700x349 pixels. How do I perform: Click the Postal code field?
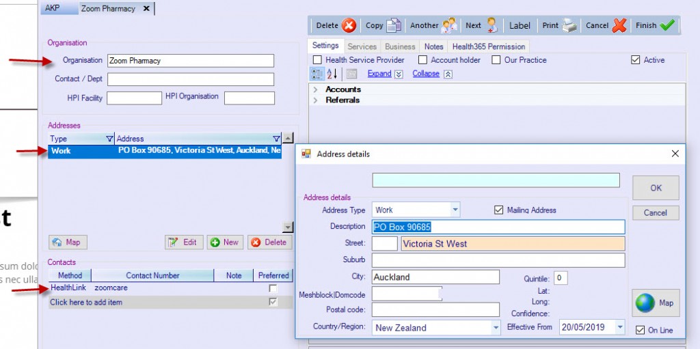pos(435,309)
